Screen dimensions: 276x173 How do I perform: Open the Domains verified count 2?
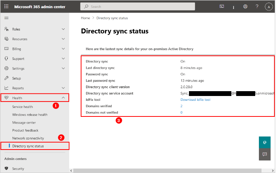click(181, 106)
